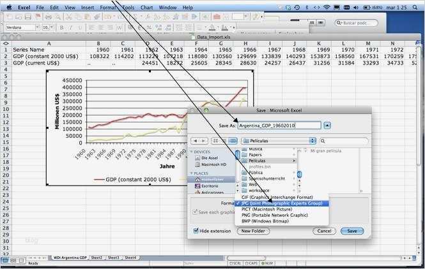The height and width of the screenshot is (269, 425).
Task: Expand the formatting toolbar overflow arrow
Action: coord(233,27)
